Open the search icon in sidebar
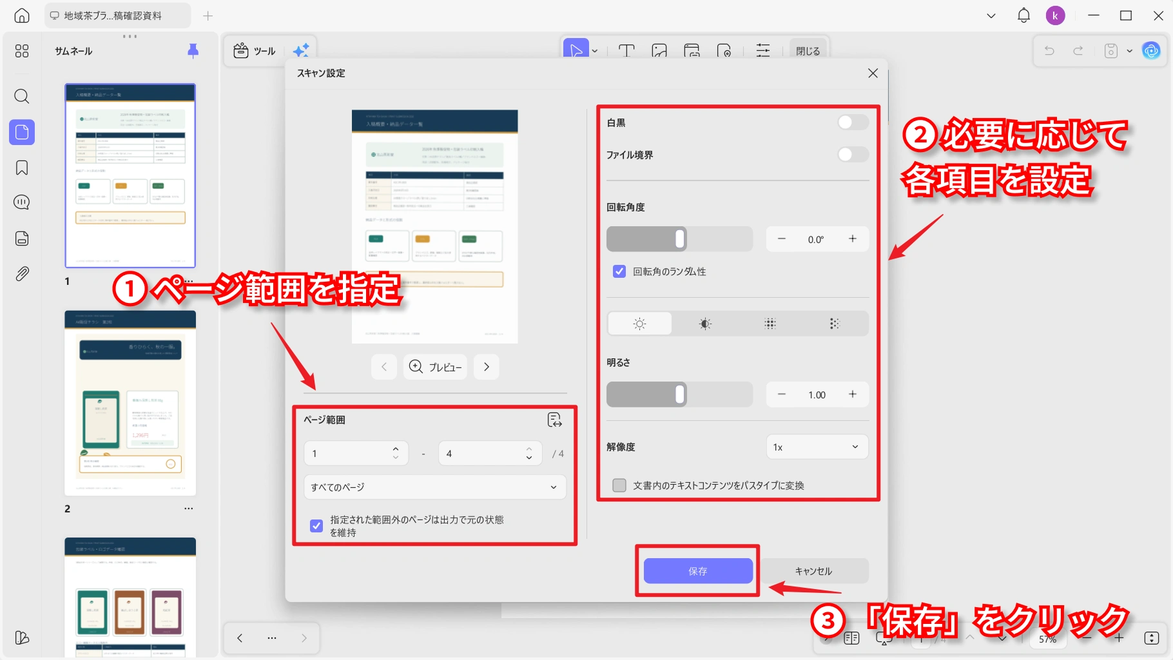Image resolution: width=1173 pixels, height=660 pixels. tap(22, 97)
